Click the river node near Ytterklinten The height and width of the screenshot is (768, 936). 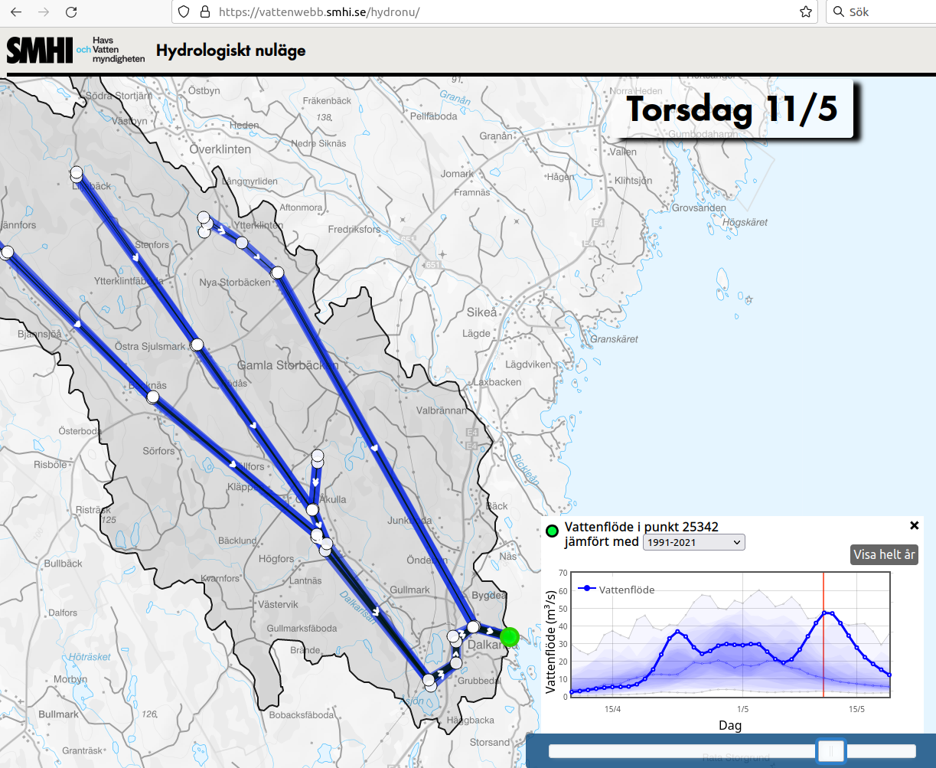pyautogui.click(x=241, y=243)
